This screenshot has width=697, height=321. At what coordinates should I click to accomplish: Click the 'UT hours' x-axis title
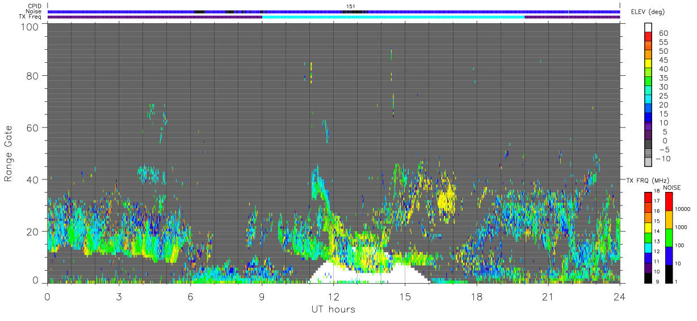(333, 309)
